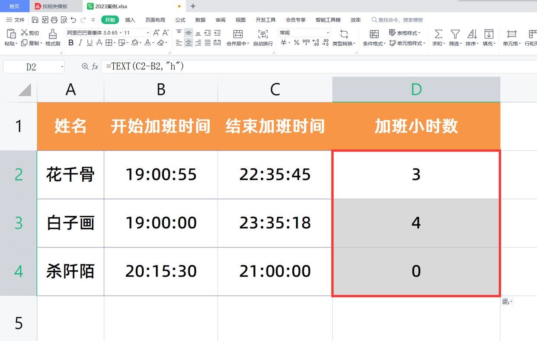Click the Sort (排序) button
The image size is (537, 341).
pyautogui.click(x=472, y=38)
